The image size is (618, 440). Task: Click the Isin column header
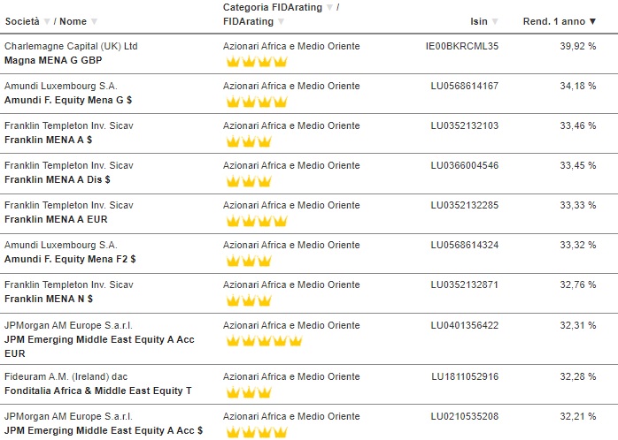pyautogui.click(x=479, y=21)
